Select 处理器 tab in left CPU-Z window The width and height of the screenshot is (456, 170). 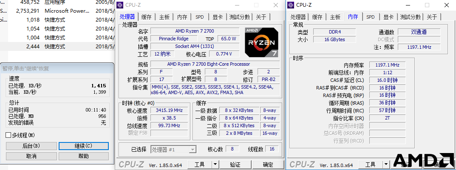pos(127,17)
